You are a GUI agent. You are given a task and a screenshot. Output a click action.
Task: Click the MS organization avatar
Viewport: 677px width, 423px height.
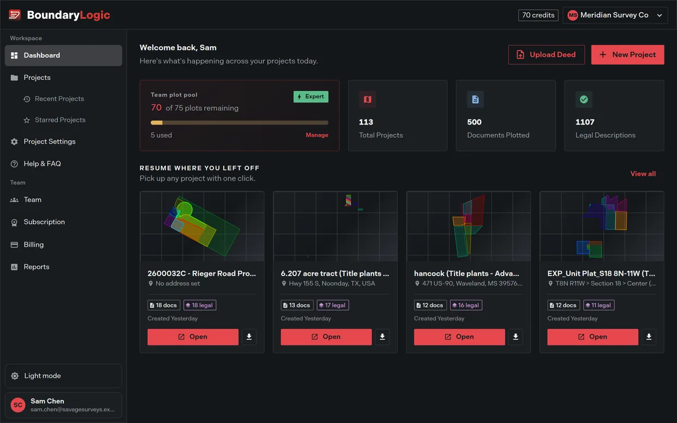pos(573,15)
